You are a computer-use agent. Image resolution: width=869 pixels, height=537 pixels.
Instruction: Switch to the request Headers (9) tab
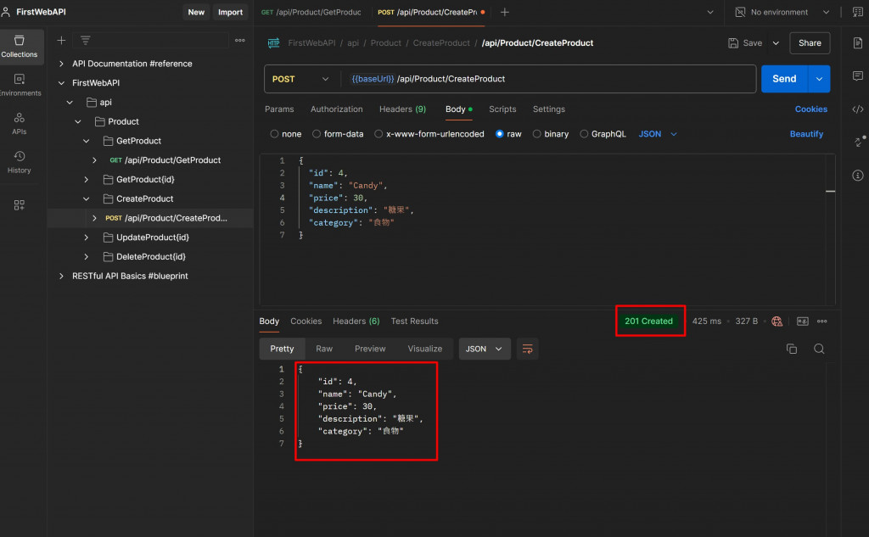(402, 109)
